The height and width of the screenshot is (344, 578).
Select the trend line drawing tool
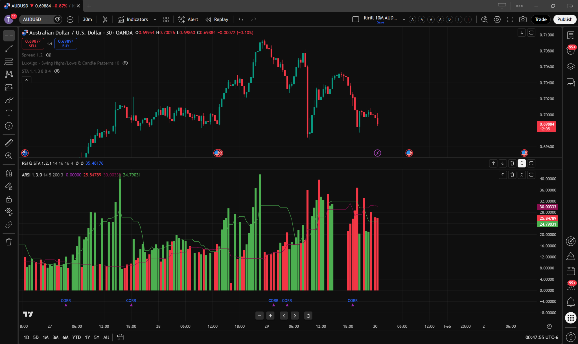(x=9, y=49)
